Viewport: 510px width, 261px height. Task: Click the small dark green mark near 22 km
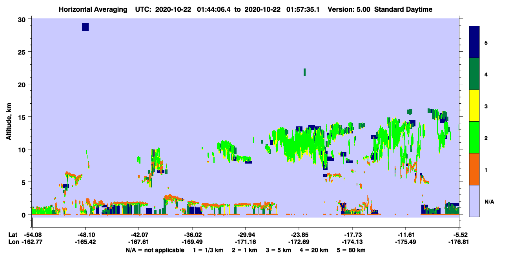coord(304,72)
